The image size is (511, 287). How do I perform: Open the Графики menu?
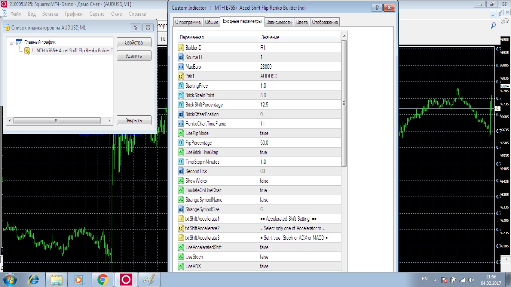click(x=74, y=14)
